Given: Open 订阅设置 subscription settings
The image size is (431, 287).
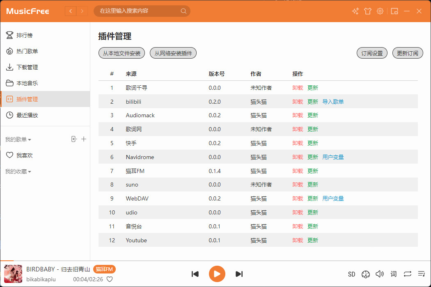Looking at the screenshot, I should pyautogui.click(x=372, y=53).
